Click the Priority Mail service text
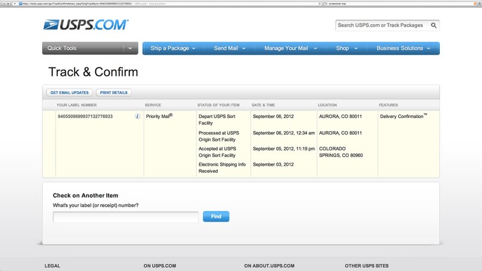The height and width of the screenshot is (271, 482). point(159,116)
